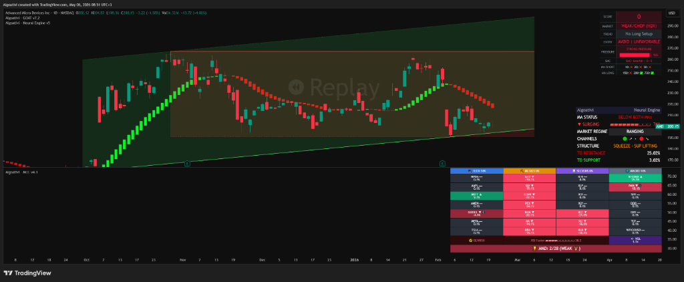
Task: Click the AVOID | UNFAVORABLE entry cell
Action: 639,41
